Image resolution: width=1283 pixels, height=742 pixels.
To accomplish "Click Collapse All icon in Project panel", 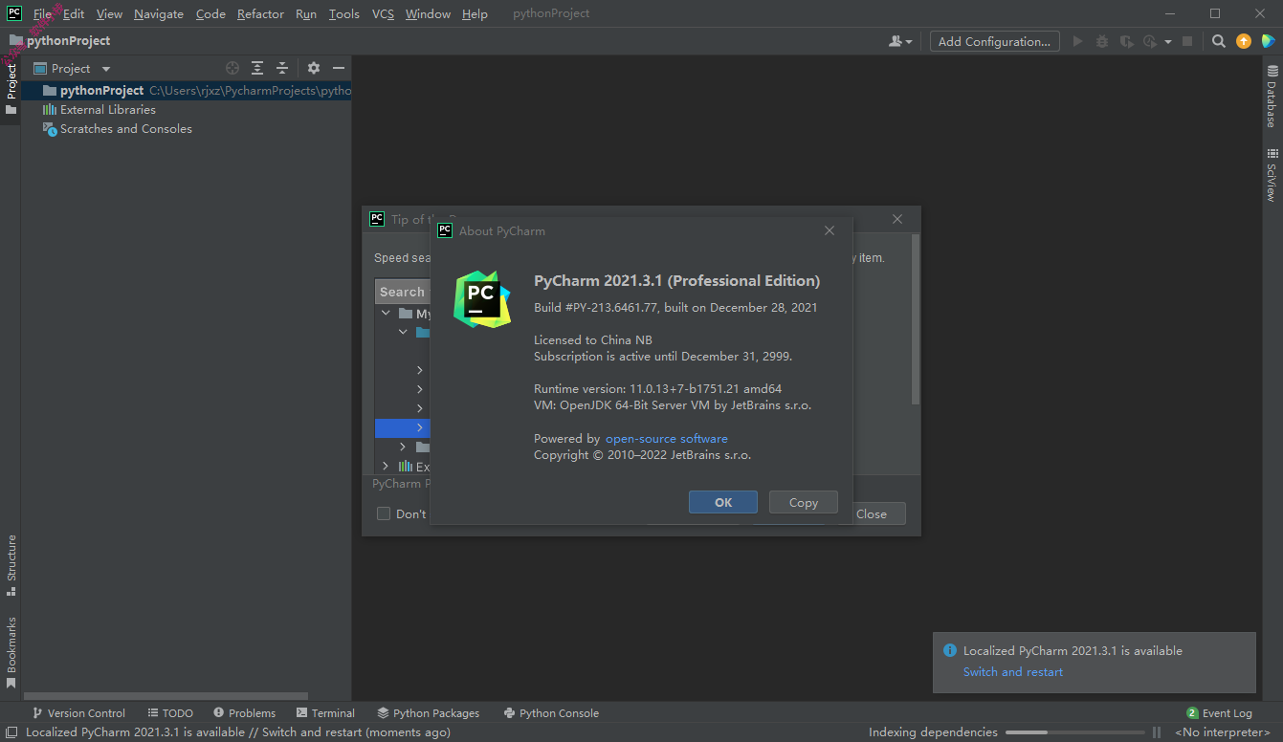I will (282, 68).
